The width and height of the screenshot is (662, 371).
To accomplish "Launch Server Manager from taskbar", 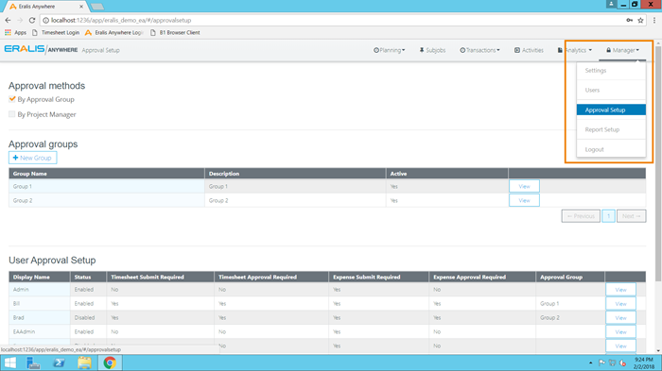I will pyautogui.click(x=33, y=363).
